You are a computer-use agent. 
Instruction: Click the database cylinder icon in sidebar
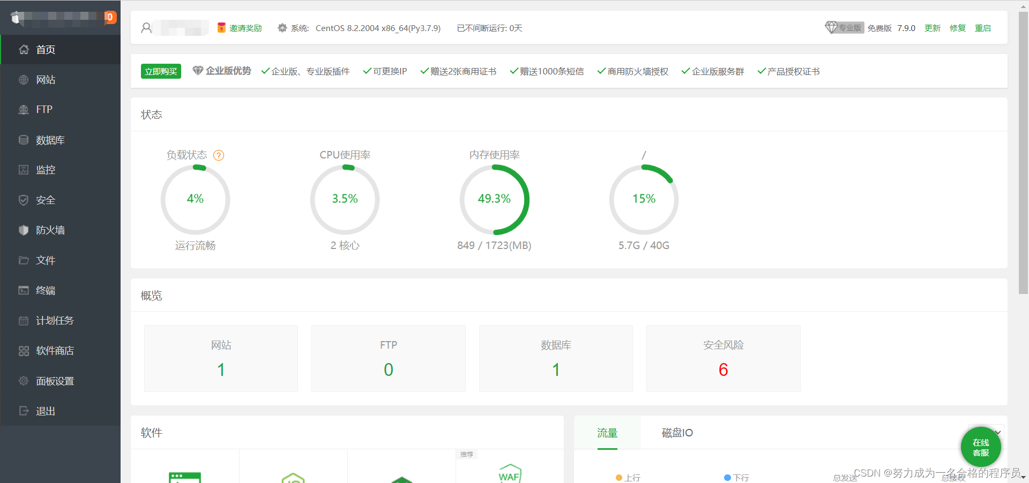coord(24,140)
